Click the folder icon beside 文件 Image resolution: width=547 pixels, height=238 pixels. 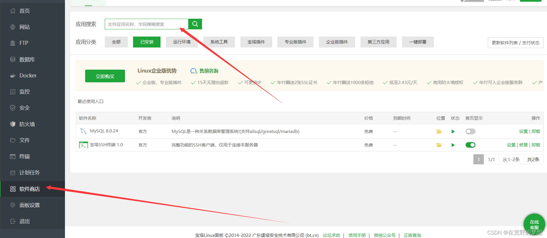click(13, 140)
